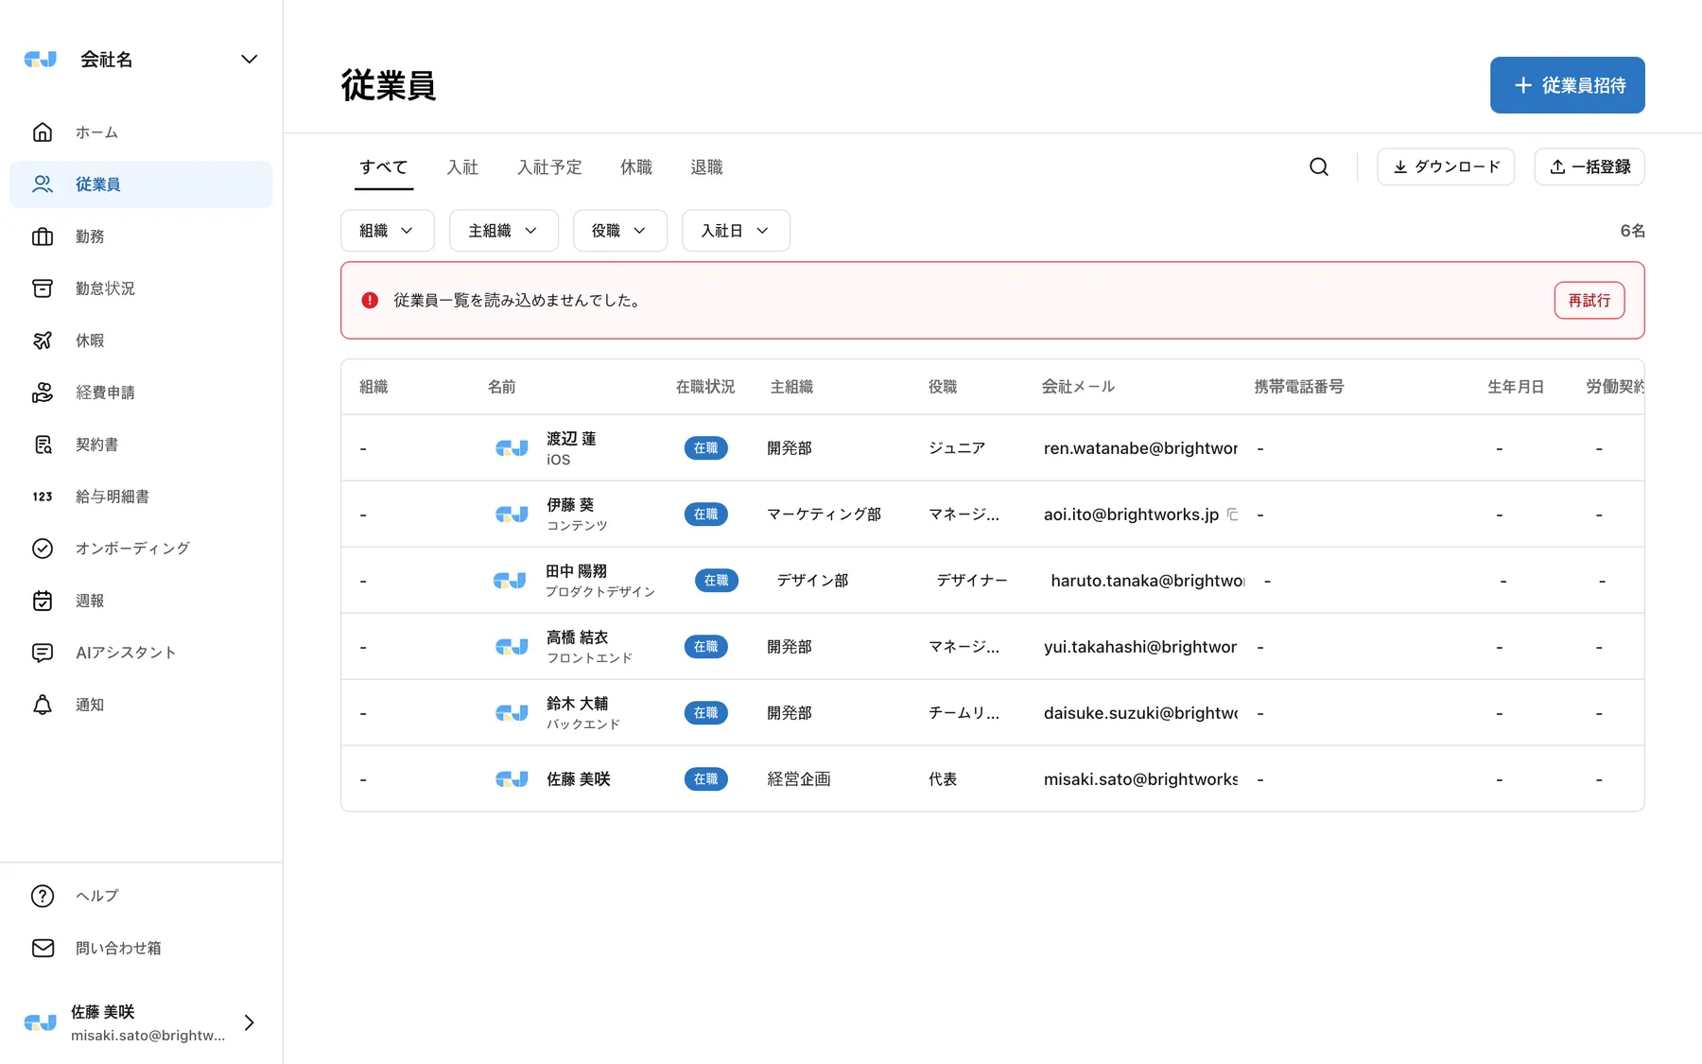Viewport: 1702px width, 1064px height.
Task: Expand user profile chevron for 佐藤 美咲
Action: click(249, 1022)
